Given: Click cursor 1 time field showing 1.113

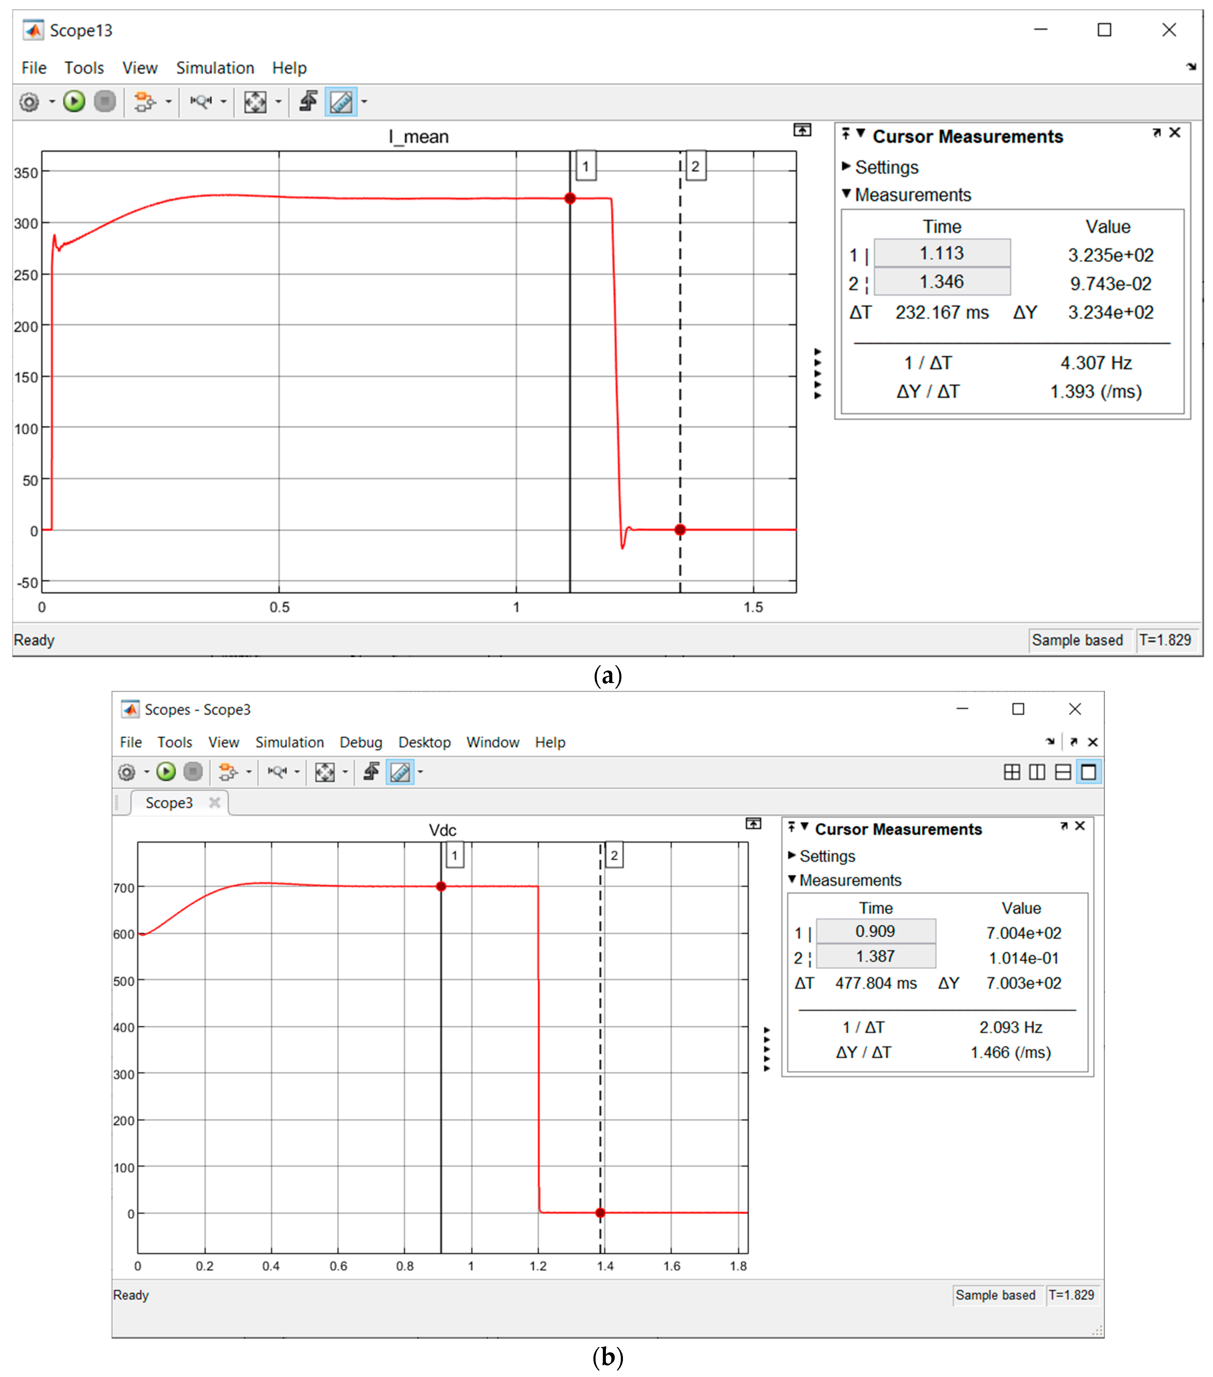Looking at the screenshot, I should coord(941,253).
